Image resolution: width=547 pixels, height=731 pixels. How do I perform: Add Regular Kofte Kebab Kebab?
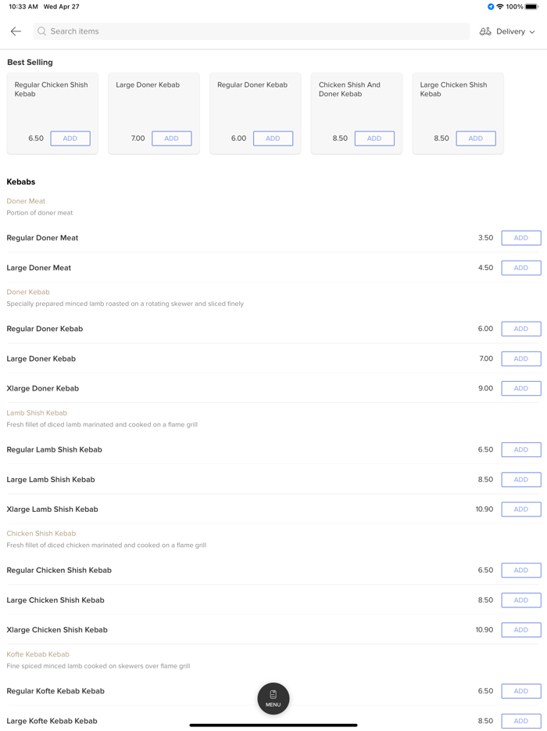coord(521,691)
